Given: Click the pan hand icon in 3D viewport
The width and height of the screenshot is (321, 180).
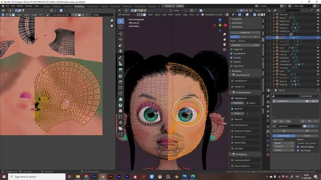Looking at the screenshot, I should (x=225, y=39).
